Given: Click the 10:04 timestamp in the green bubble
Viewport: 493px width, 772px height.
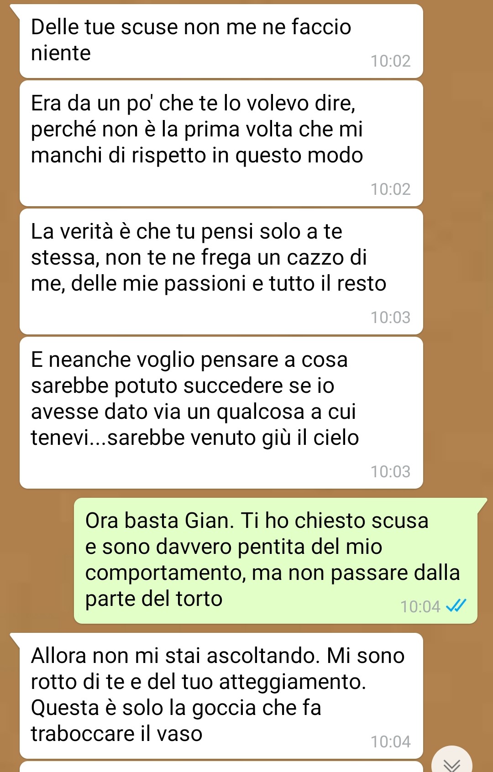Looking at the screenshot, I should click(420, 607).
